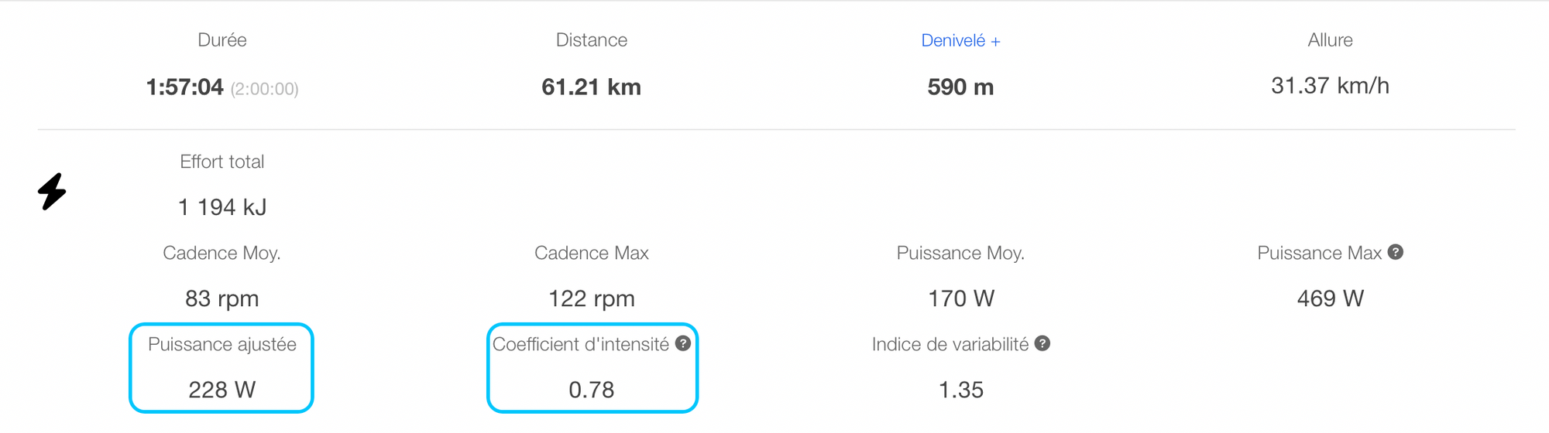Click the highlighted Puissance ajustée 228 W box
Viewport: 1549px width, 433px height.
[222, 368]
